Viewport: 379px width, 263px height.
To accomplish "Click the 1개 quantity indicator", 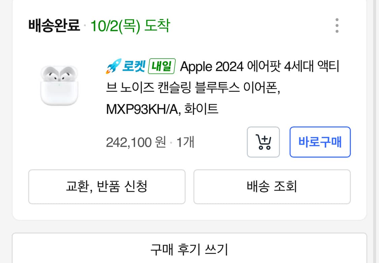I will [185, 142].
